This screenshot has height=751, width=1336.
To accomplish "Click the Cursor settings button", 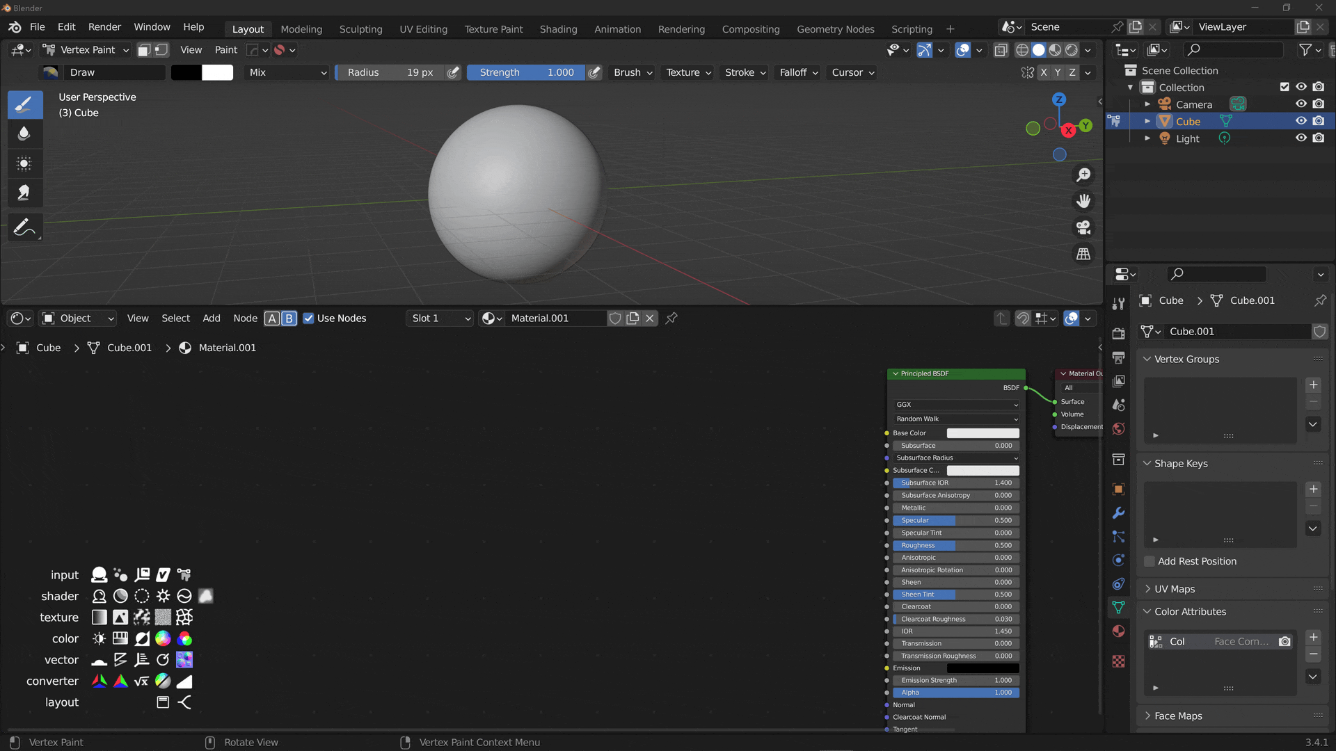I will tap(852, 72).
